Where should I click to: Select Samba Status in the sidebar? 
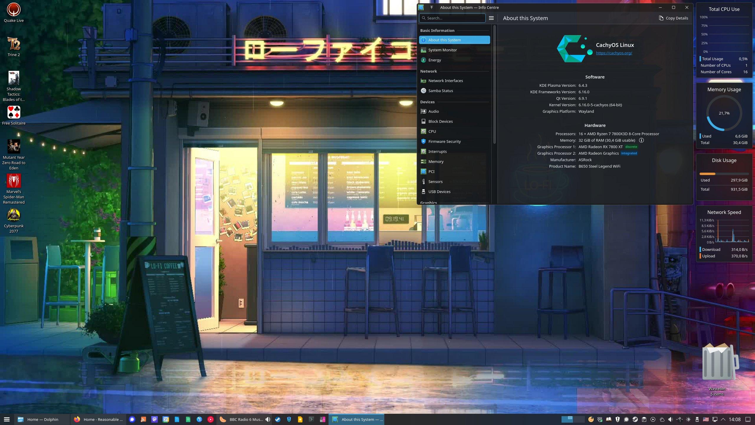454,91
